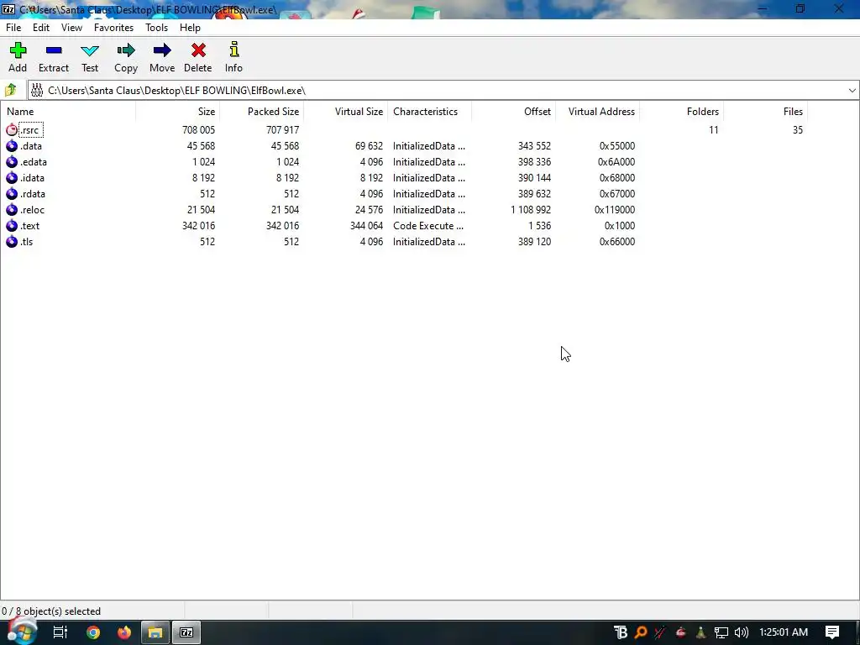This screenshot has height=645, width=860.
Task: Sort by Files column header
Action: tap(765, 112)
